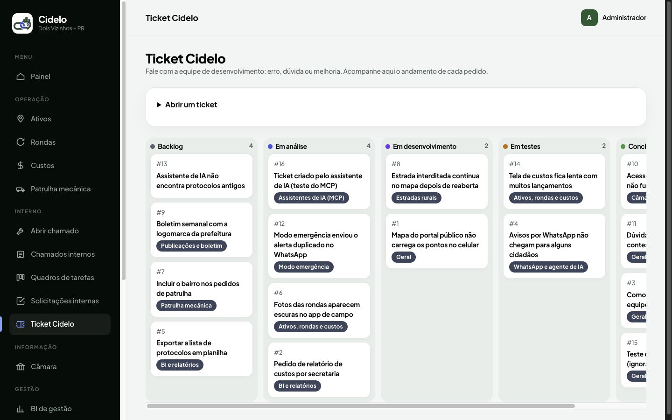672x420 pixels.
Task: Open ticket #13 about Assistente de IA
Action: tap(202, 176)
